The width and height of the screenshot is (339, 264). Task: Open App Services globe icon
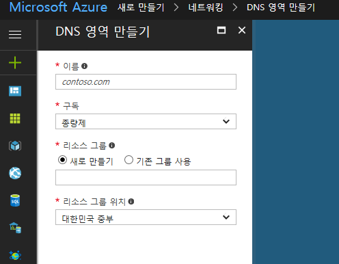[15, 173]
